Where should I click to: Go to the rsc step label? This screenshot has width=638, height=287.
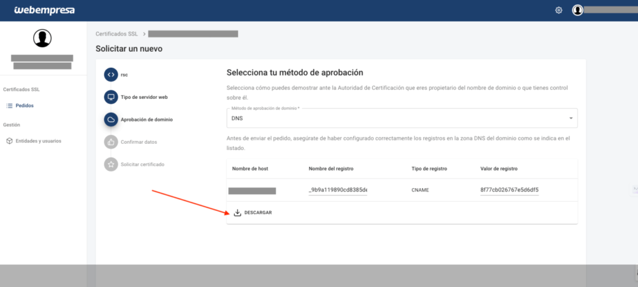coord(124,75)
